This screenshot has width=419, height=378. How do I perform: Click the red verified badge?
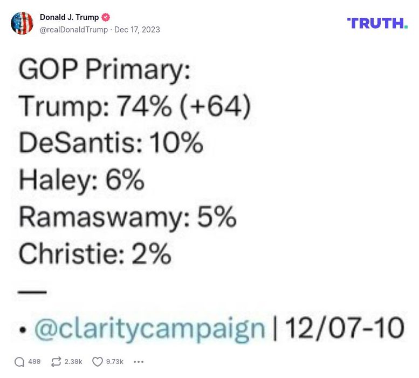pos(106,17)
